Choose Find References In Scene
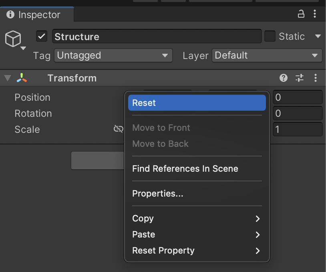The height and width of the screenshot is (272, 326). point(185,169)
